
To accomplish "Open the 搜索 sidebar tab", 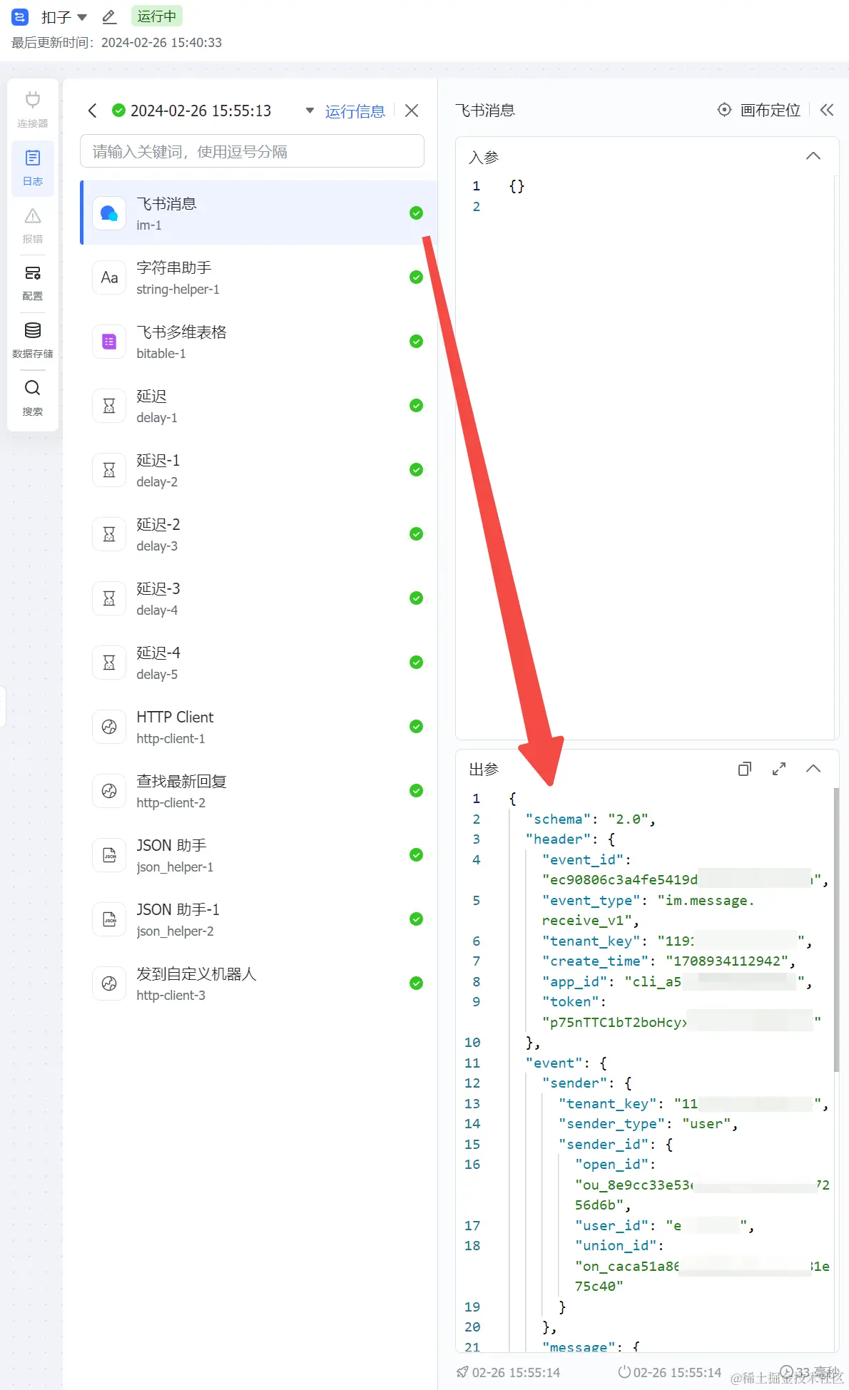I will pyautogui.click(x=33, y=398).
